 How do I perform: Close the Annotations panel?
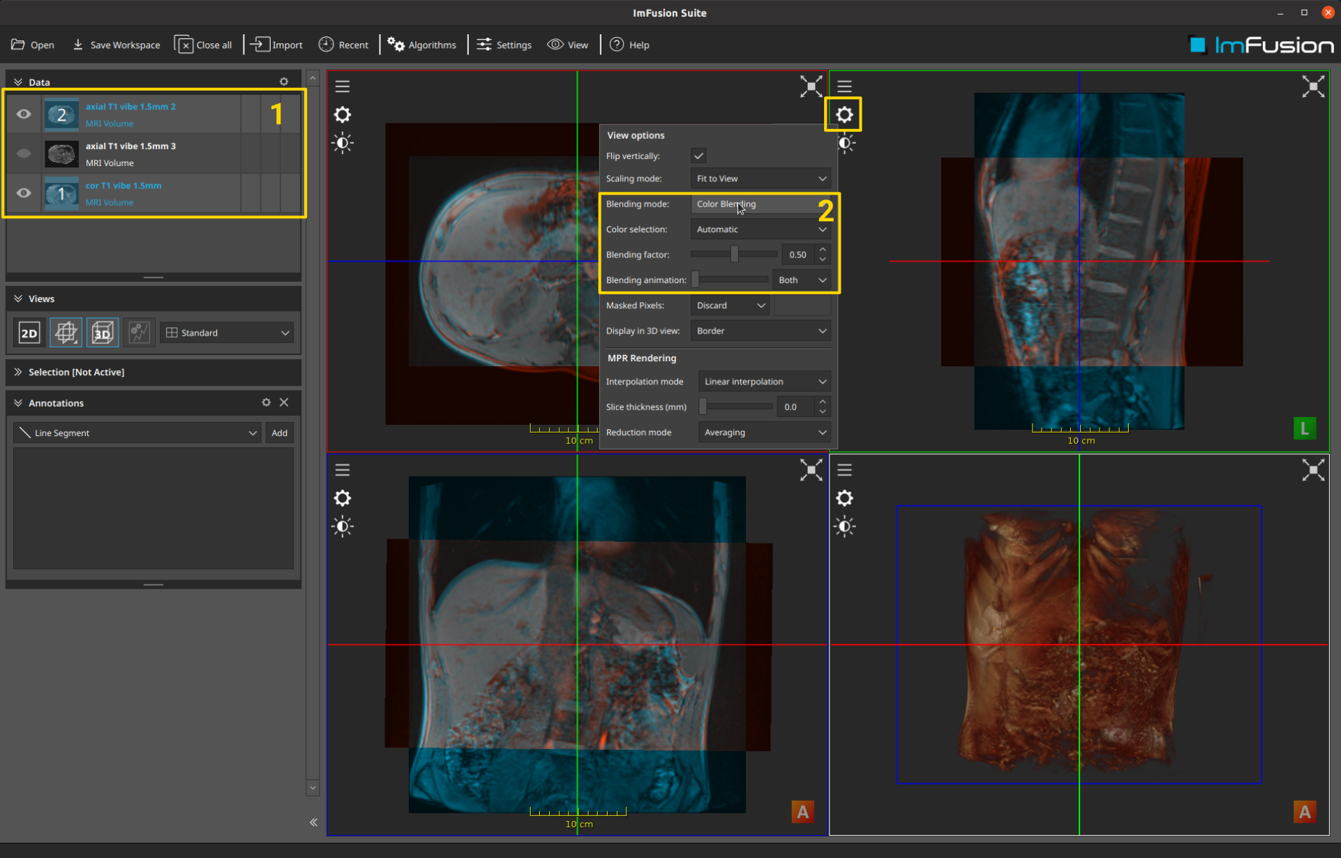click(284, 402)
